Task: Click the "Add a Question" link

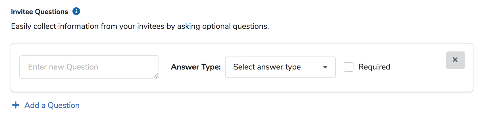Action: 52,105
